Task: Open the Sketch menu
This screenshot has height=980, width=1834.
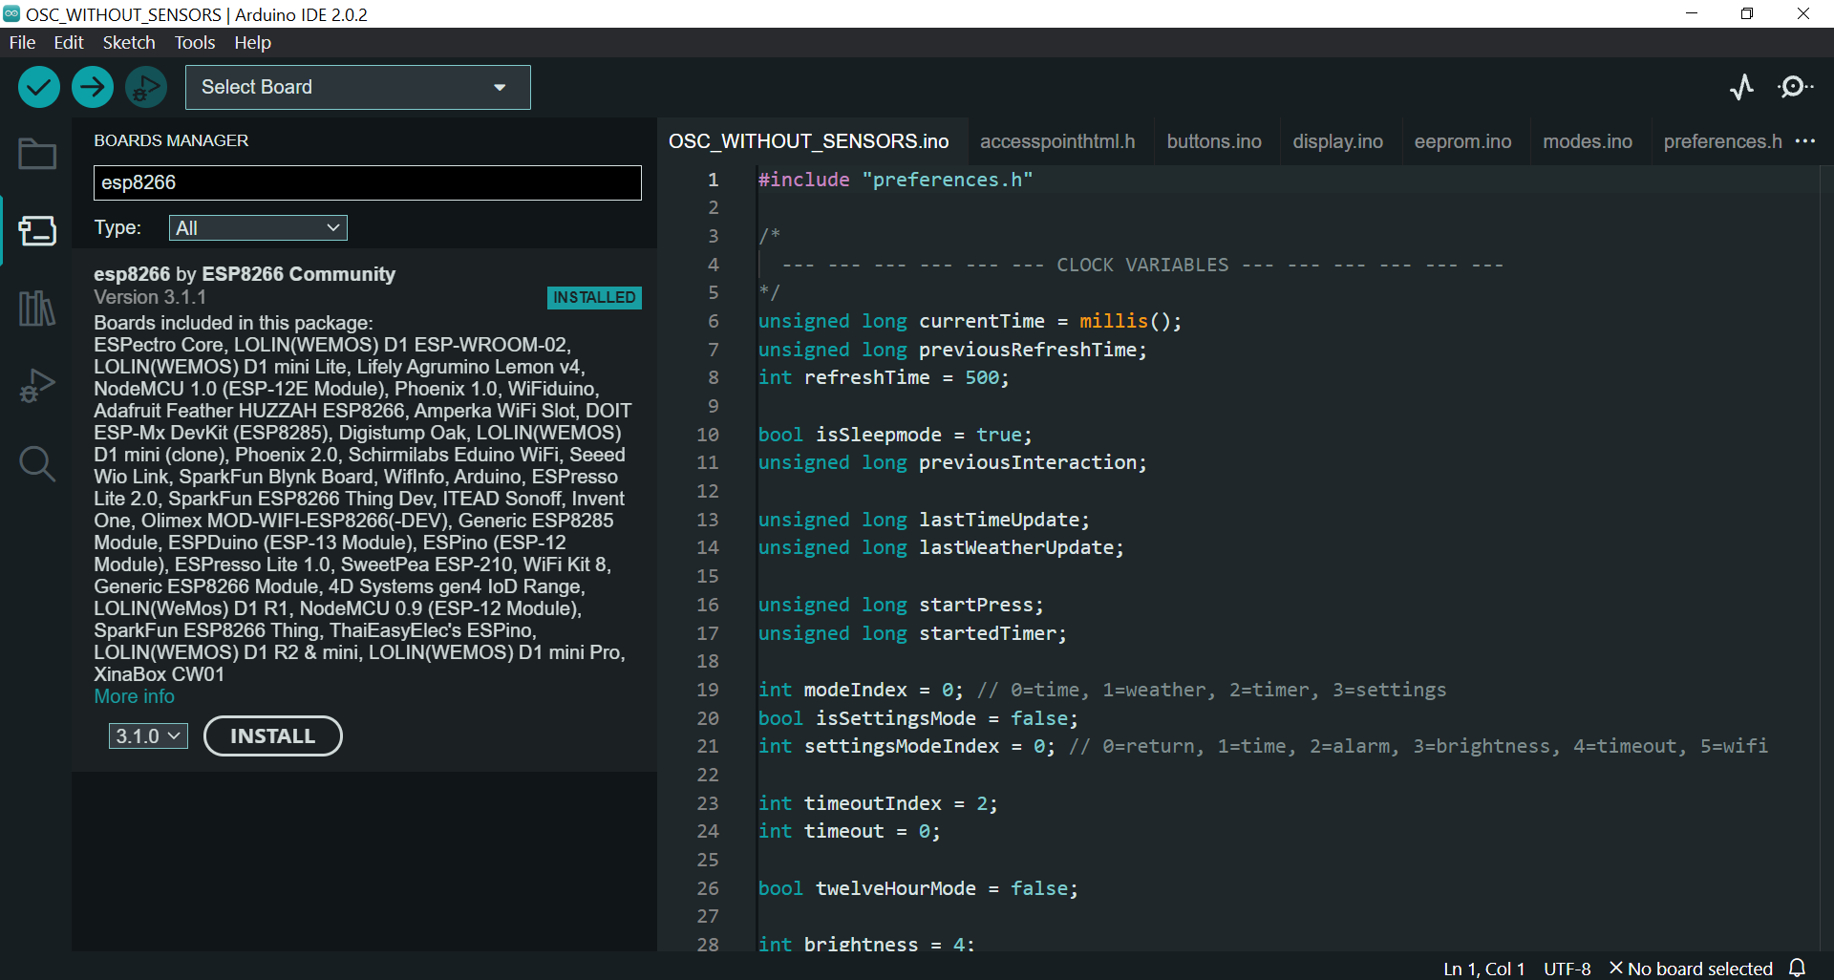Action: [129, 43]
